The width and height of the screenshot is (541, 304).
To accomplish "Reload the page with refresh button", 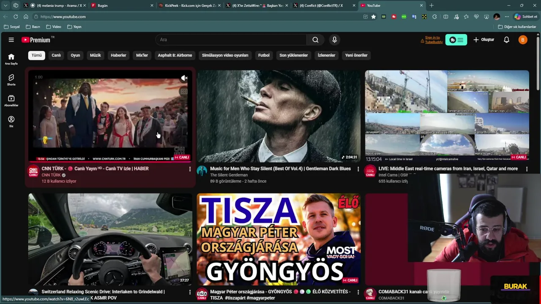I will click(16, 16).
